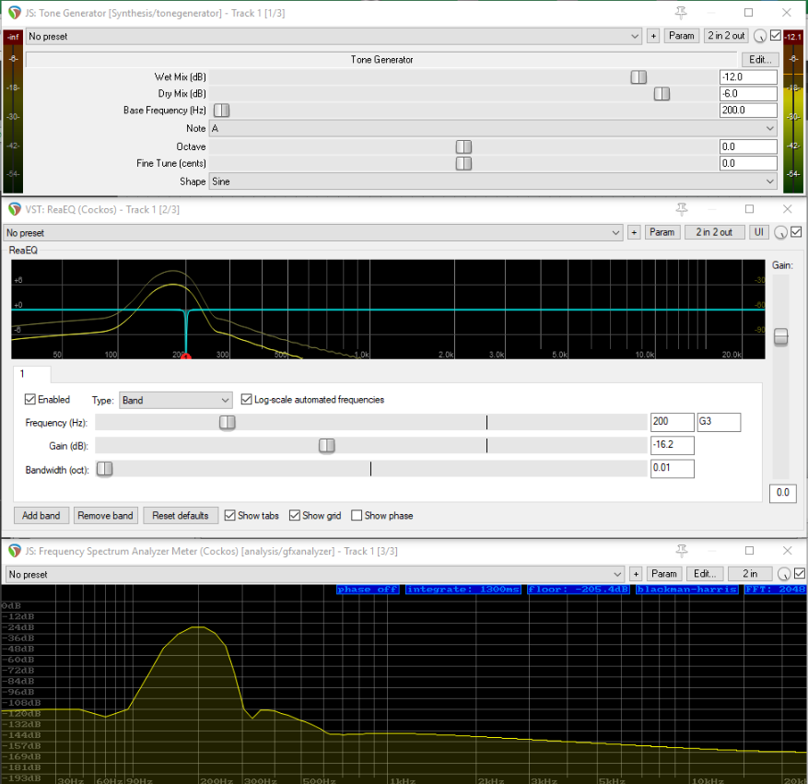This screenshot has width=808, height=784.
Task: Click Edit... button in Spectrum Analyzer
Action: coord(705,574)
